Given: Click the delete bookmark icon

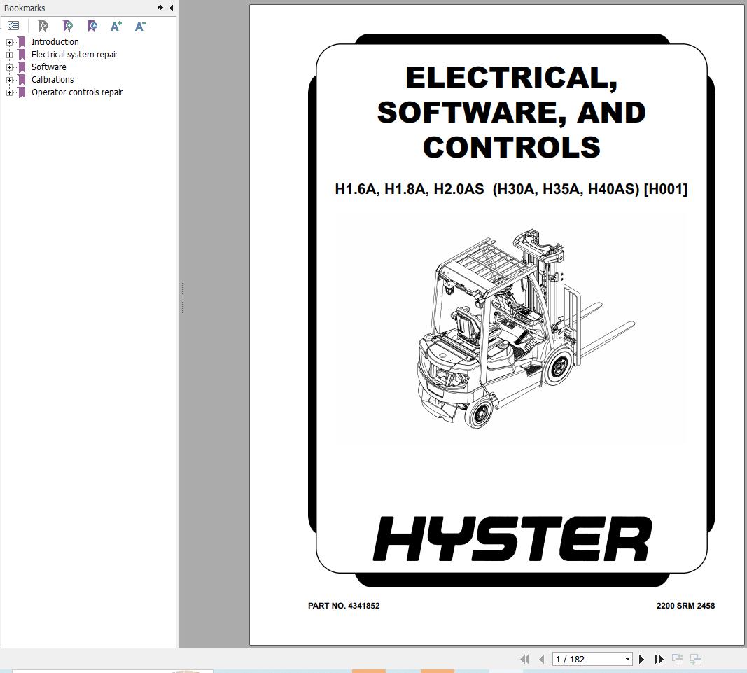Looking at the screenshot, I should [43, 26].
